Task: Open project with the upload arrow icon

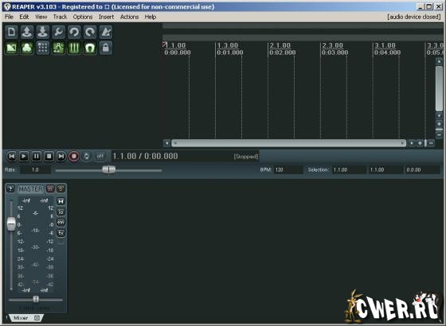Action: click(x=27, y=32)
